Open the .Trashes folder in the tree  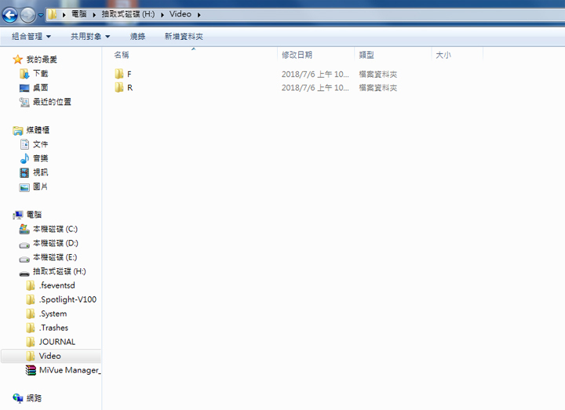click(x=53, y=328)
